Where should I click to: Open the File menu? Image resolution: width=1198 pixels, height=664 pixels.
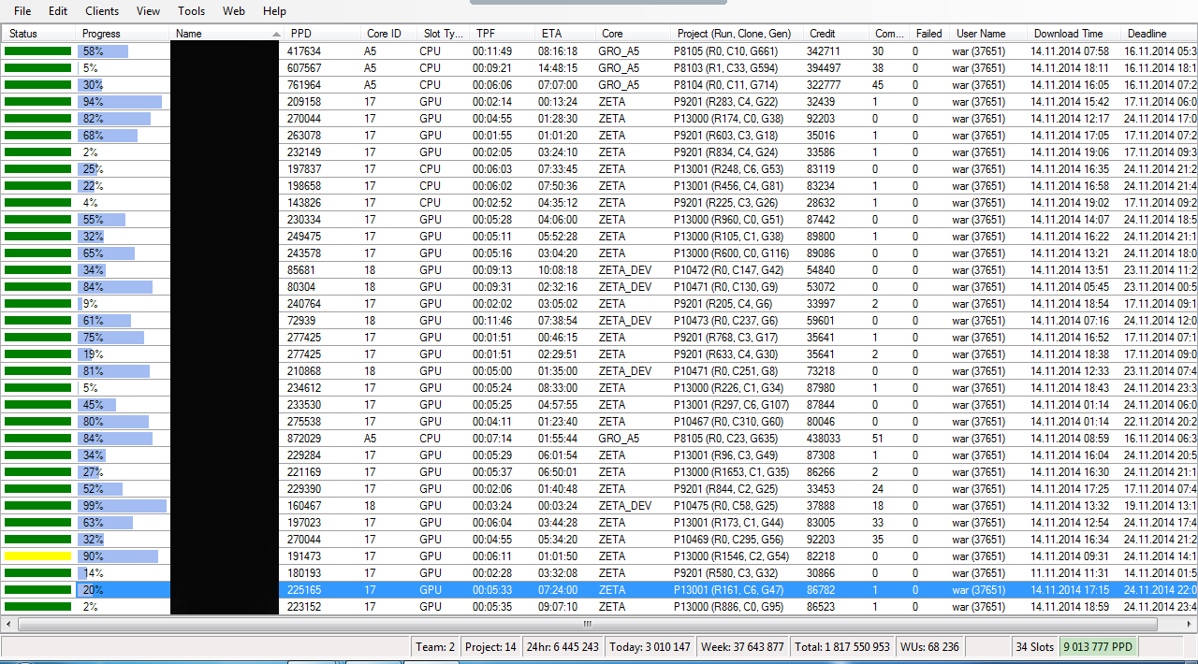tap(22, 11)
